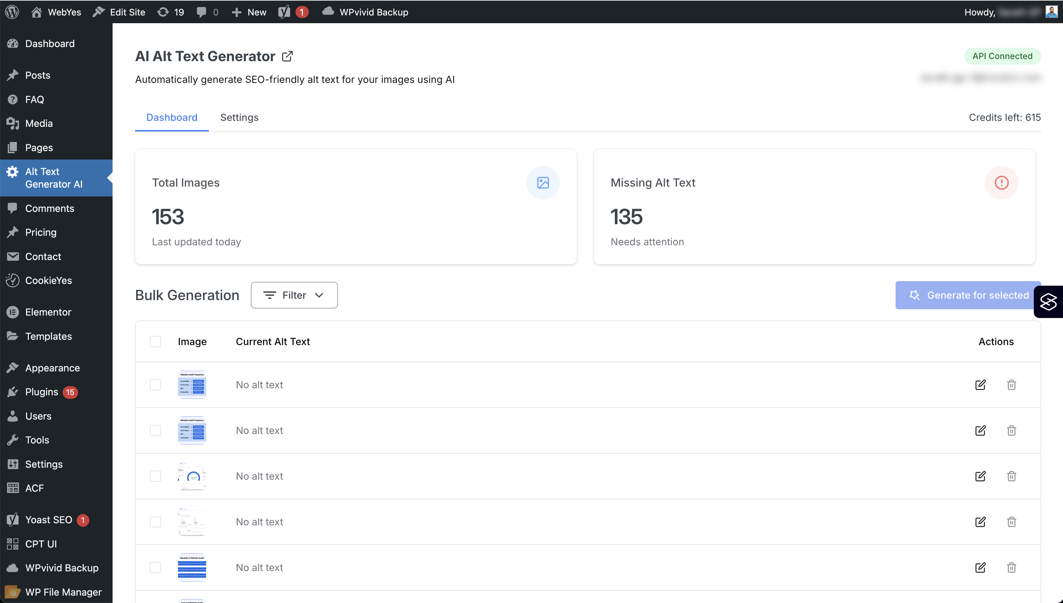Click the Credits left: 615 text
Screen dimensions: 1063x603
pos(1005,118)
